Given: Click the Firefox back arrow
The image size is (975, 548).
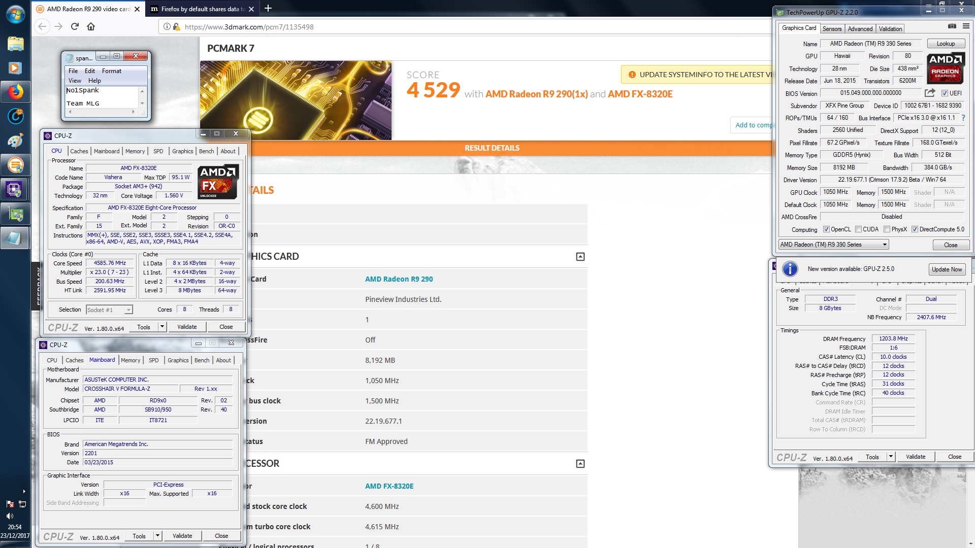Looking at the screenshot, I should tap(42, 26).
